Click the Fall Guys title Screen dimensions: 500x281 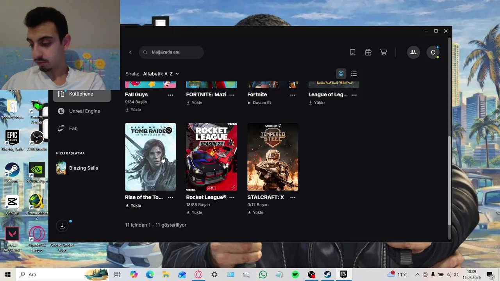[x=136, y=95]
